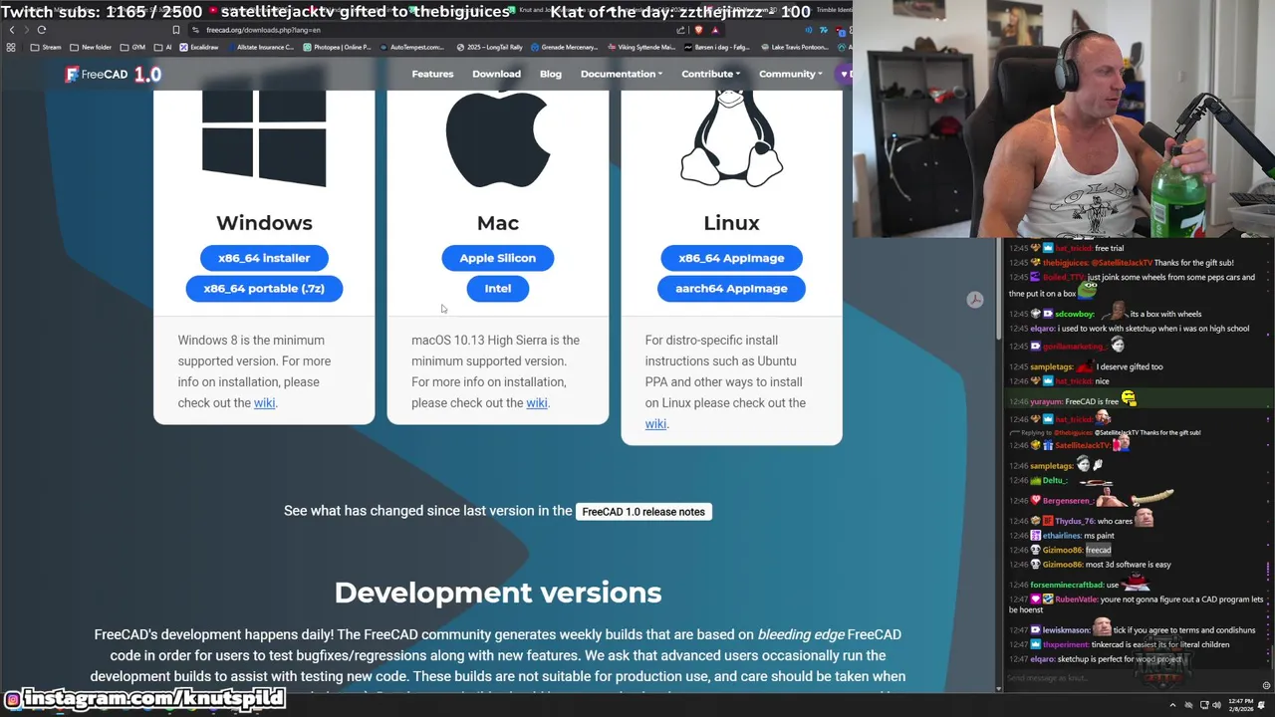Open the Stream bookmarks folder
Image resolution: width=1275 pixels, height=717 pixels.
46,47
